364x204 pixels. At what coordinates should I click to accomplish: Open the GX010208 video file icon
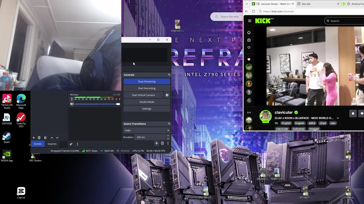coord(7,119)
